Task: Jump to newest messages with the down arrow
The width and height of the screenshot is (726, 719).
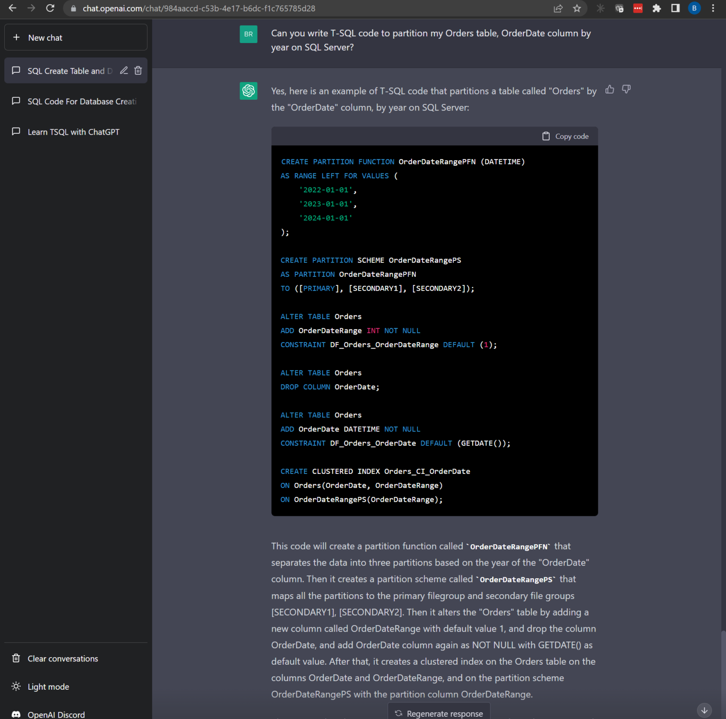Action: click(x=704, y=710)
